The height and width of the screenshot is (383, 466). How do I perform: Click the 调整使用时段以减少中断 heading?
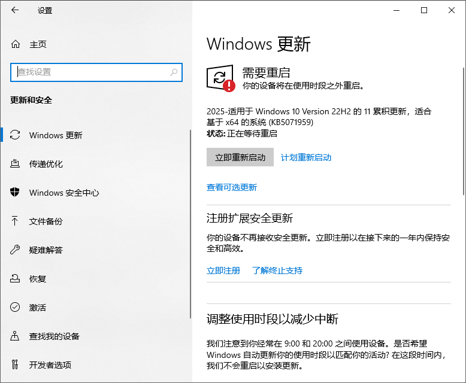(273, 319)
